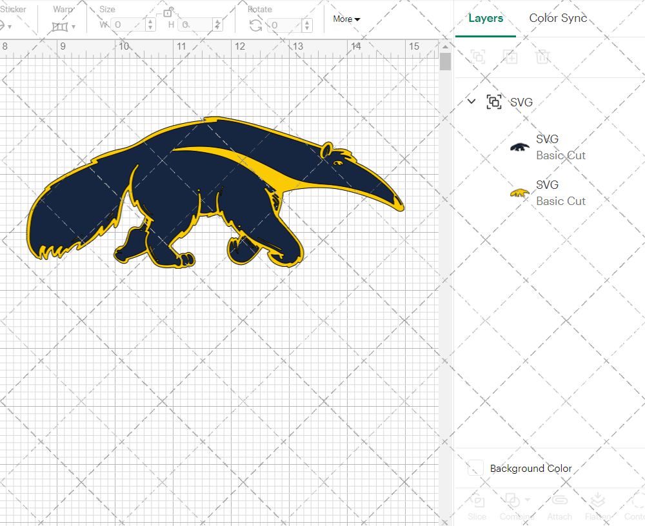
Task: Click the Background Color swatch
Action: (475, 468)
